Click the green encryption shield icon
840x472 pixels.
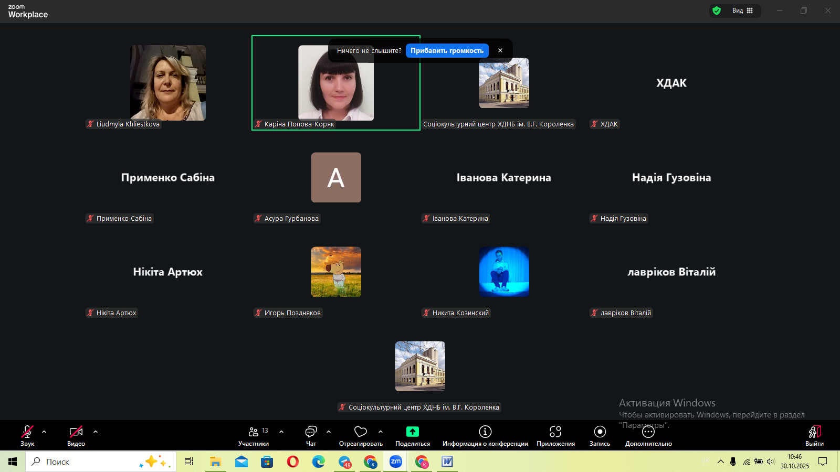pos(717,10)
